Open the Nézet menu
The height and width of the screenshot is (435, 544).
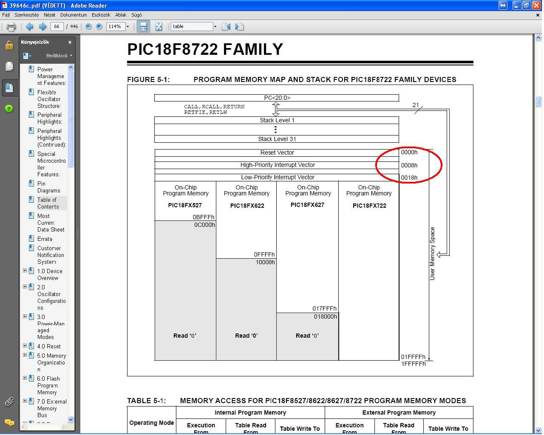point(49,15)
